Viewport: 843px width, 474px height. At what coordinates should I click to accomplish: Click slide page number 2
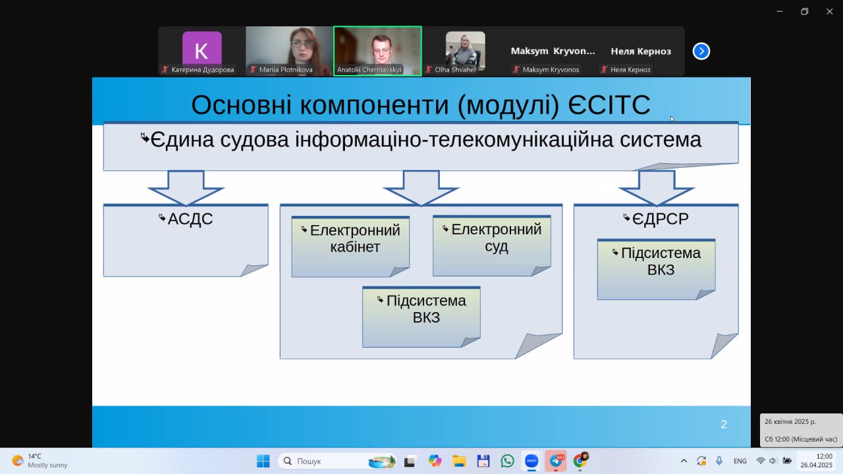coord(724,425)
